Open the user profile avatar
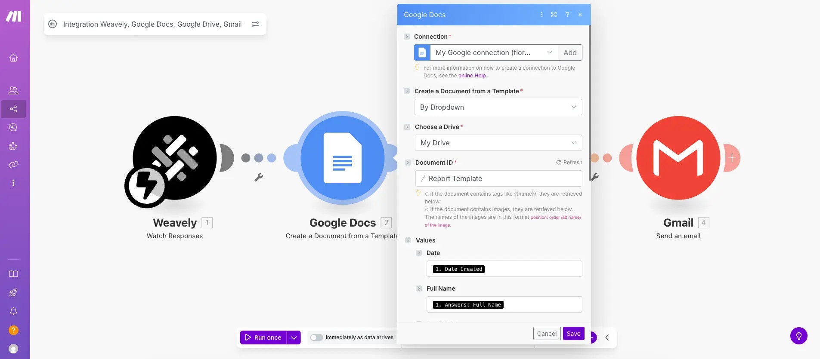This screenshot has width=820, height=359. 13,349
